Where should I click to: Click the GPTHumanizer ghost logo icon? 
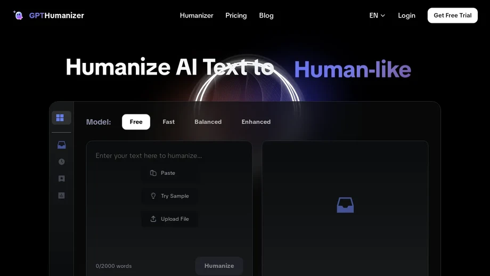[x=19, y=15]
